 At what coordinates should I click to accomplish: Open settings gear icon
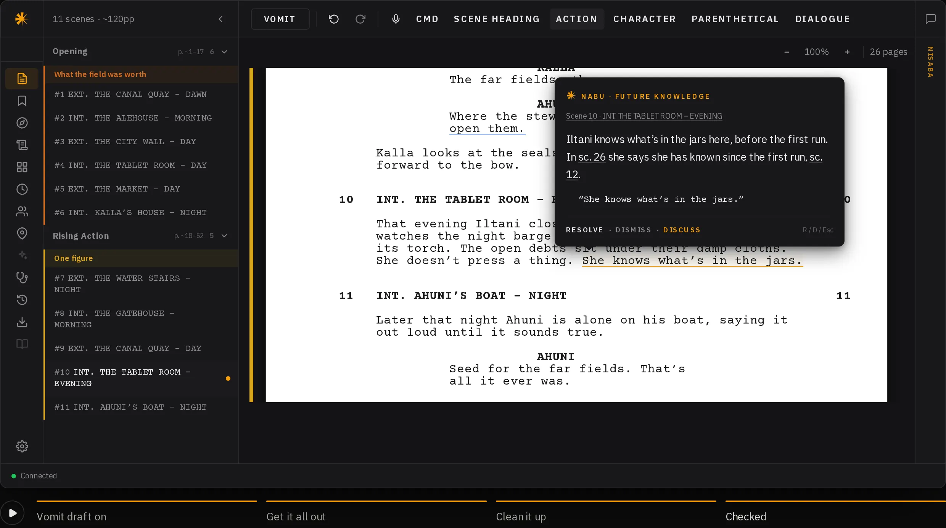coord(22,446)
